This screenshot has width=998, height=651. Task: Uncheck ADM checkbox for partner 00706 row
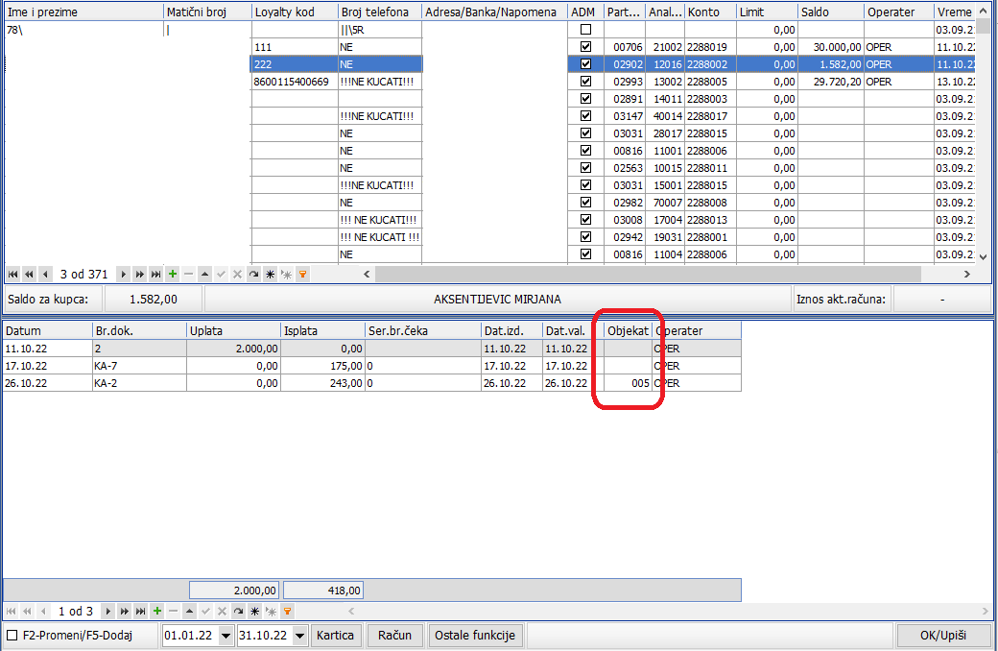tap(585, 47)
